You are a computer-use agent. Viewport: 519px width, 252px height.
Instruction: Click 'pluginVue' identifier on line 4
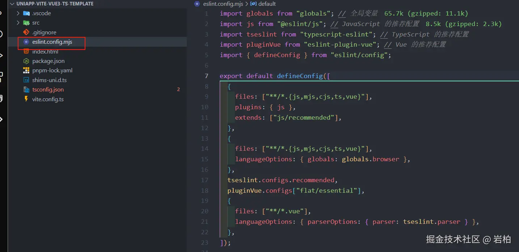[263, 44]
